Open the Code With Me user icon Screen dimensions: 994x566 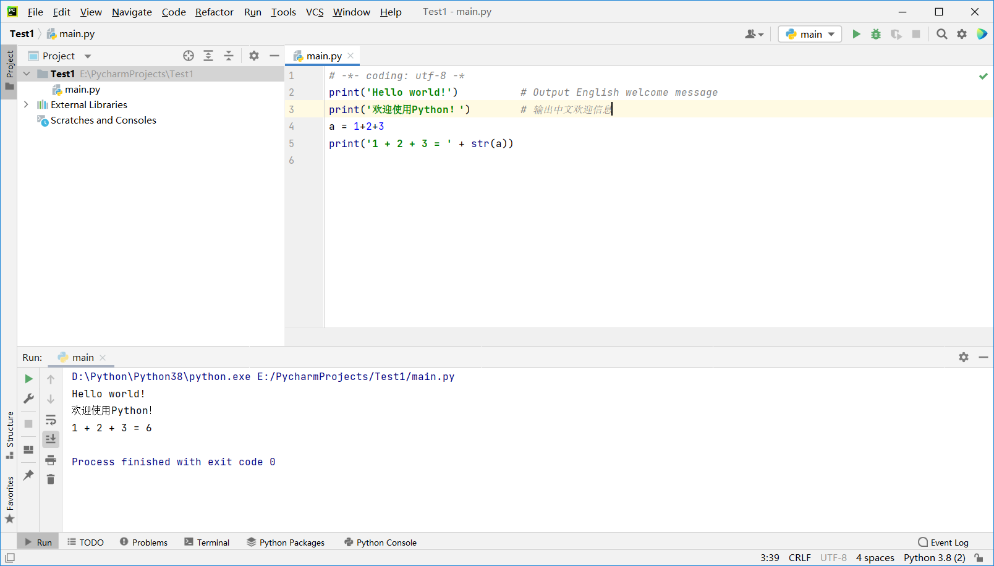(754, 34)
